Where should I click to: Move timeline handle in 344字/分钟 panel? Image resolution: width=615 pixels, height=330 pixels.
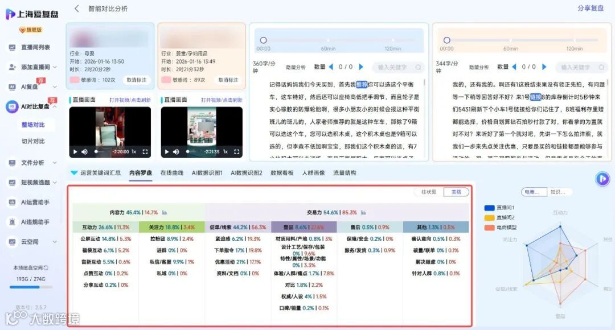click(447, 40)
